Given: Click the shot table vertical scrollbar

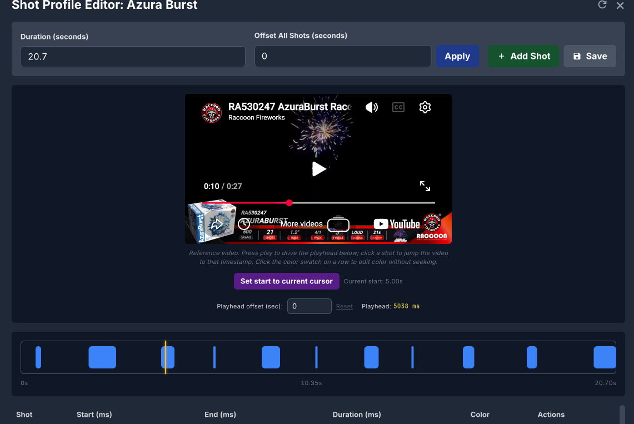Looking at the screenshot, I should point(622,415).
